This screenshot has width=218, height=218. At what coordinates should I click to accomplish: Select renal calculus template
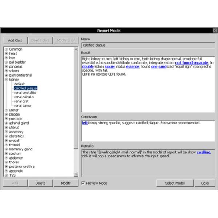[x=24, y=97]
